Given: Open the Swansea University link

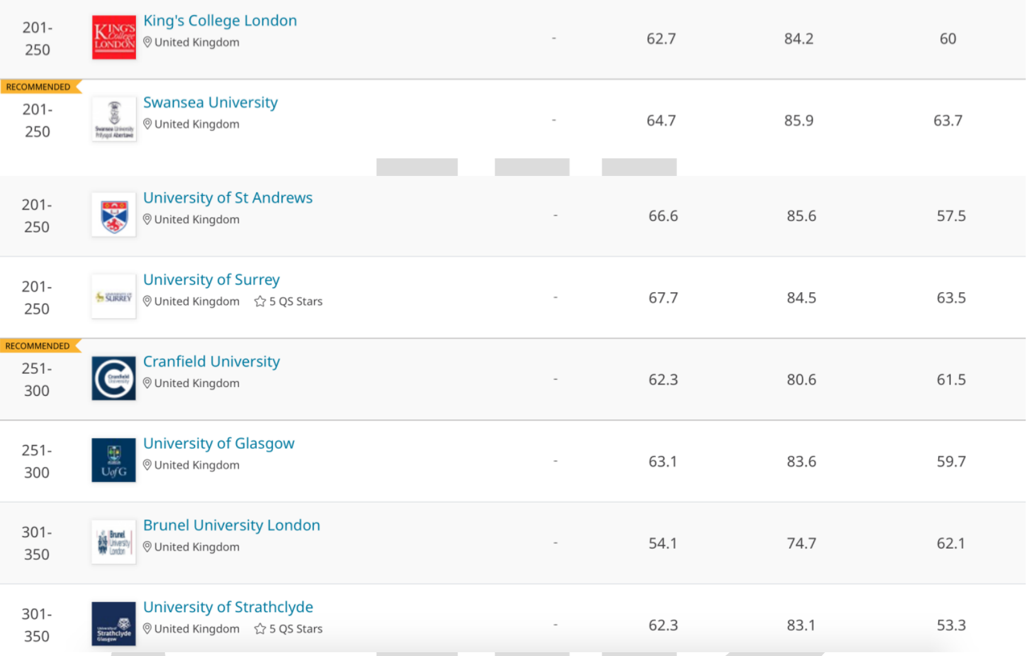Looking at the screenshot, I should 210,102.
